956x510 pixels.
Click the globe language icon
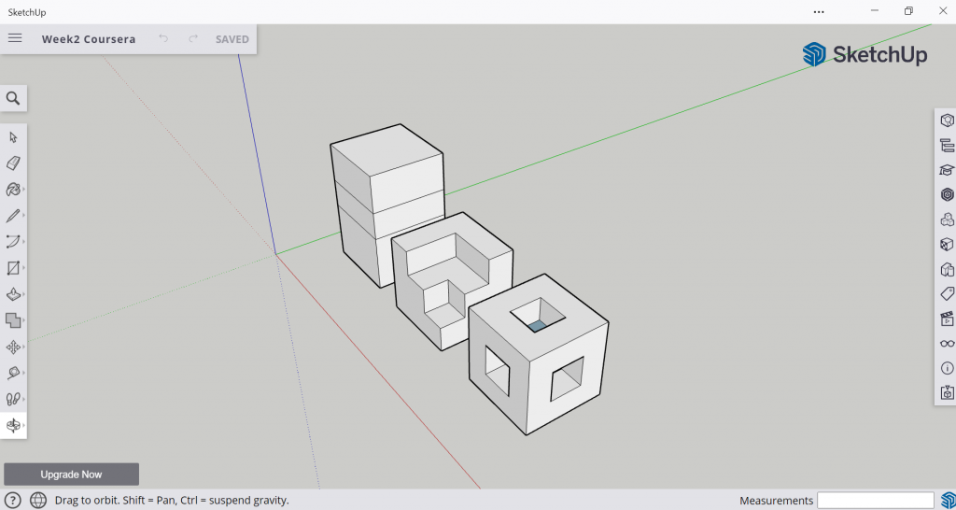tap(38, 501)
